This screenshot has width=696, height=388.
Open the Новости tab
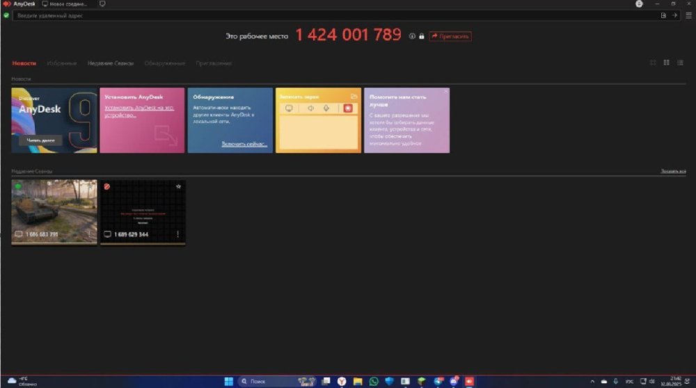click(x=24, y=63)
